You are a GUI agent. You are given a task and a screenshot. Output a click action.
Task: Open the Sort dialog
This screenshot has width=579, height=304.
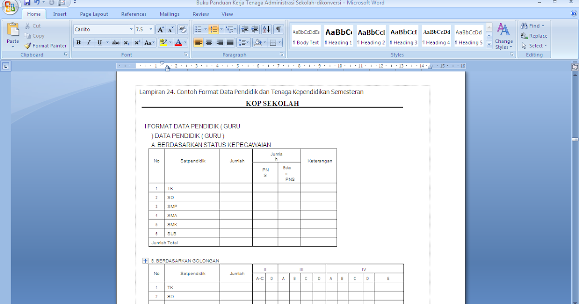(x=266, y=29)
